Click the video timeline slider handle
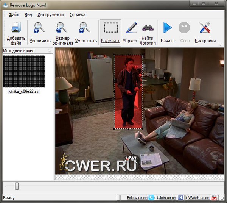Image resolution: width=227 pixels, height=203 pixels. click(17, 186)
